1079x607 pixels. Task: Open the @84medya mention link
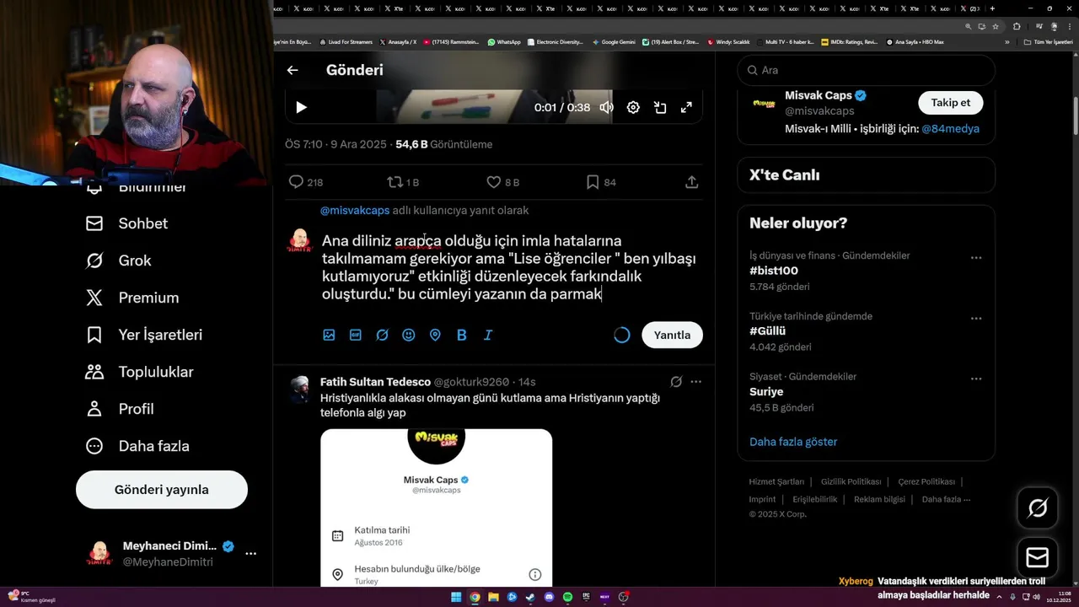(x=950, y=129)
